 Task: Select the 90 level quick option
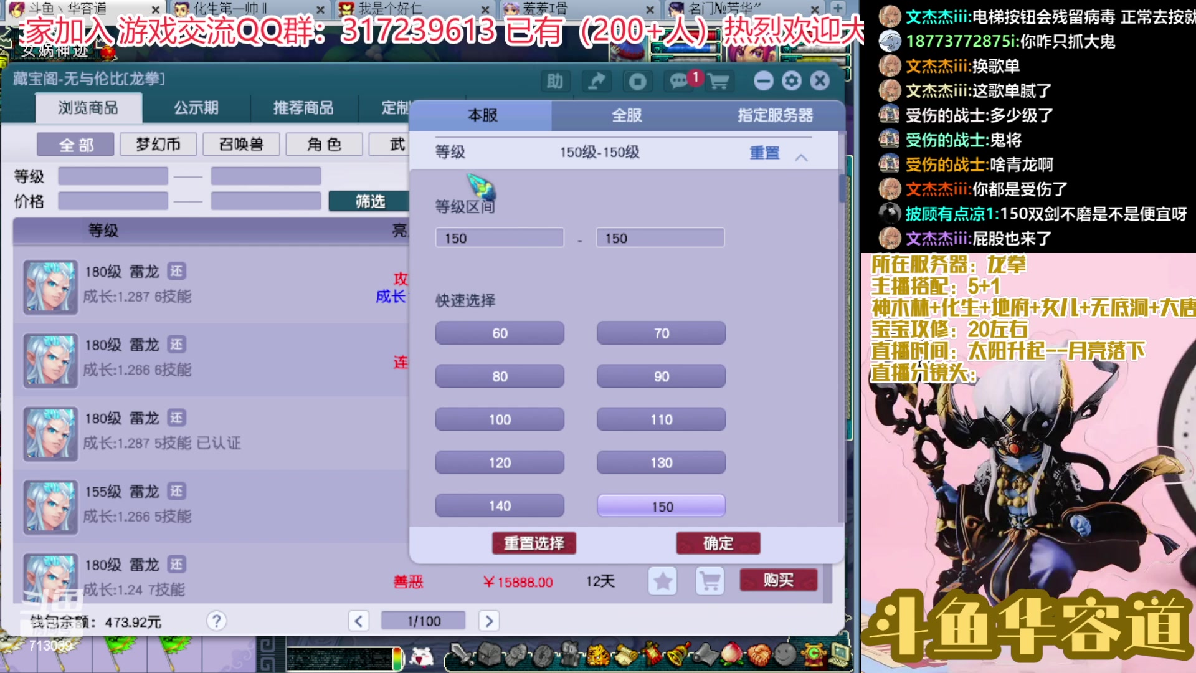point(661,376)
